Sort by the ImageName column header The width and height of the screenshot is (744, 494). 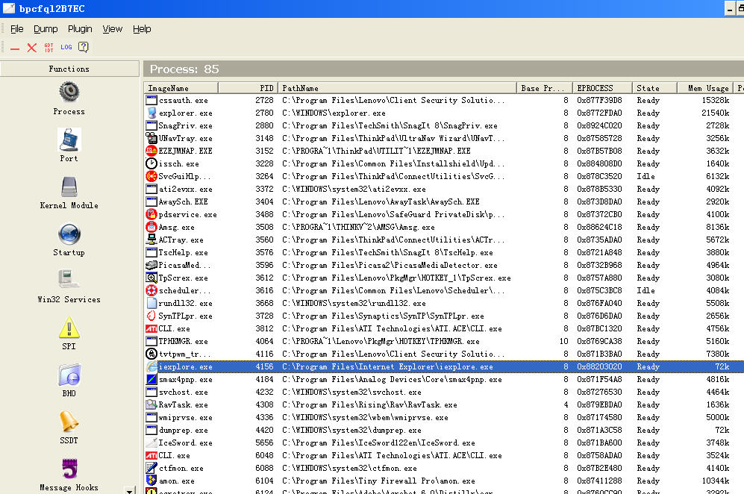tap(181, 88)
